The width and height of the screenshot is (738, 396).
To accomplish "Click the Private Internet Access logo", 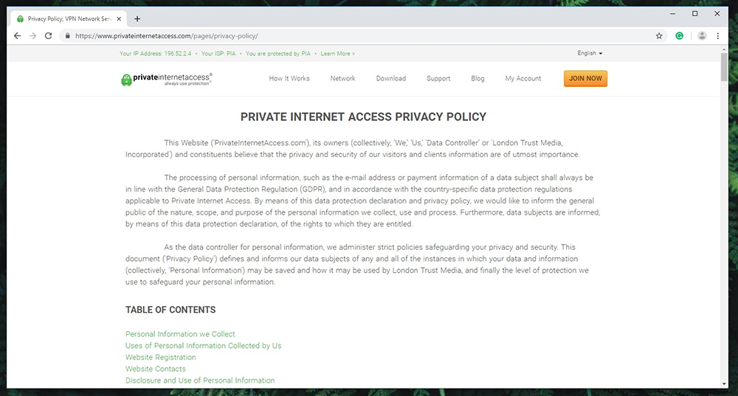I will [x=167, y=79].
